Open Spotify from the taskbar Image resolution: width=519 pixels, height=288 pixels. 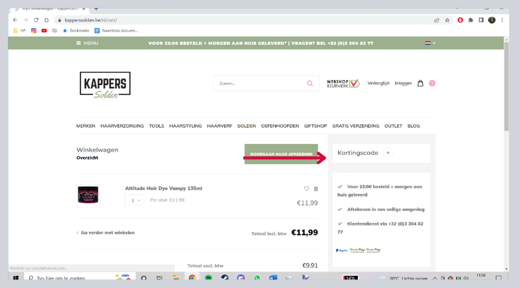[x=208, y=278]
